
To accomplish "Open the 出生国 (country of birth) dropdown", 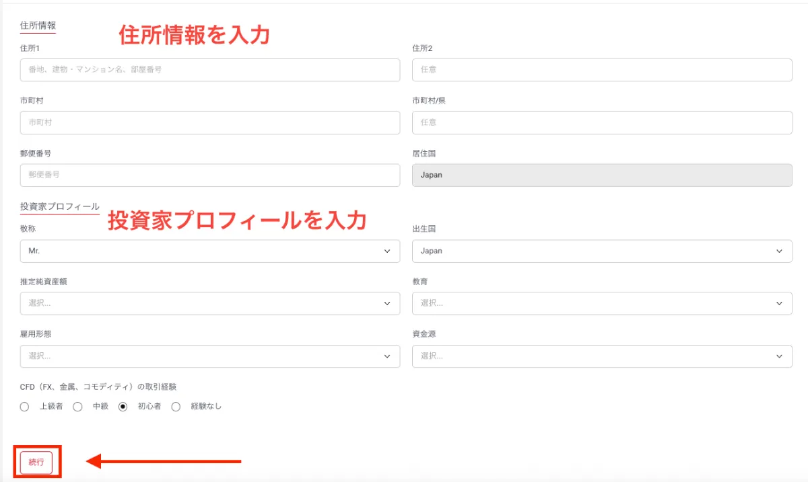I will [602, 251].
